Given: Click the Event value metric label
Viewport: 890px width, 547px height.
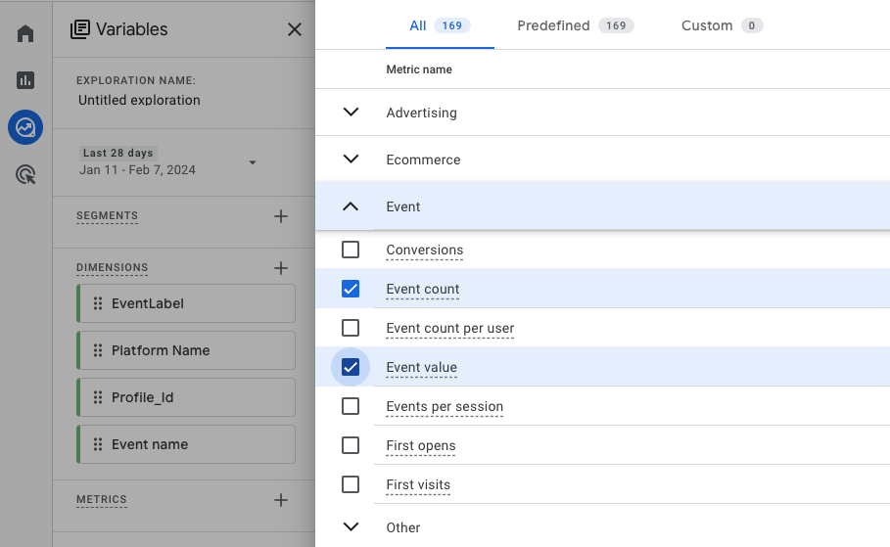Looking at the screenshot, I should tap(421, 368).
